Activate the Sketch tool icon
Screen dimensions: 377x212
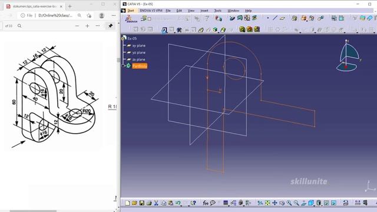click(x=164, y=30)
